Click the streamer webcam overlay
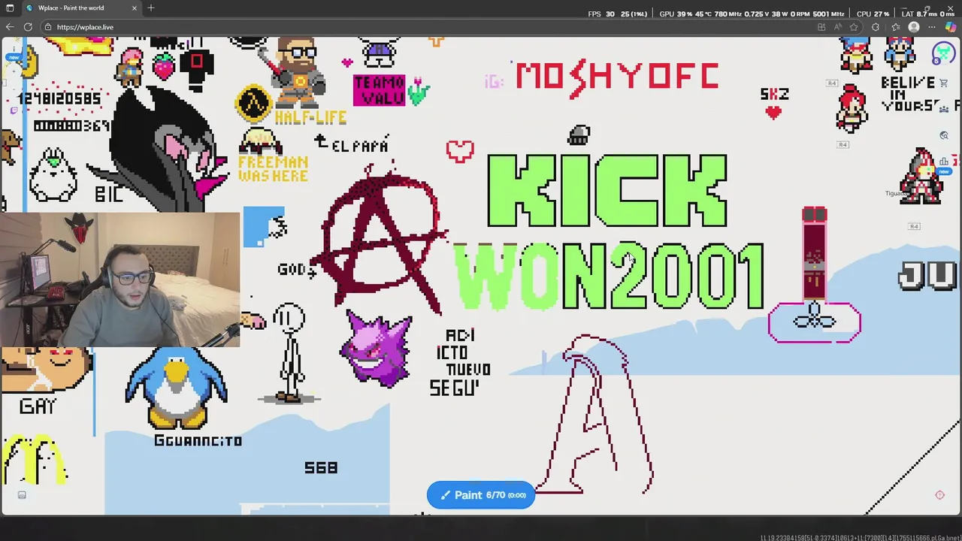 (120, 280)
